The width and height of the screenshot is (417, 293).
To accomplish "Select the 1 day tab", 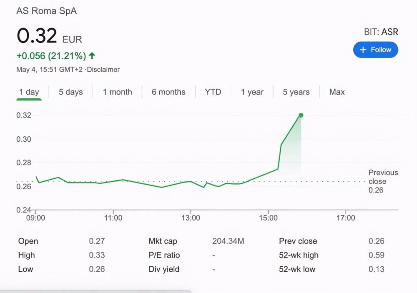I will (x=29, y=92).
